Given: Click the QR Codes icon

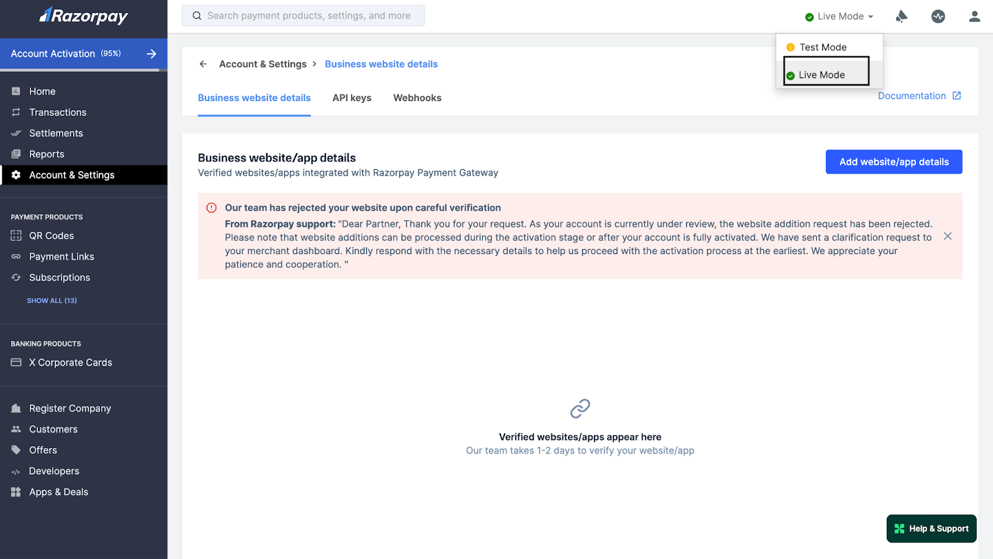Looking at the screenshot, I should pyautogui.click(x=16, y=235).
